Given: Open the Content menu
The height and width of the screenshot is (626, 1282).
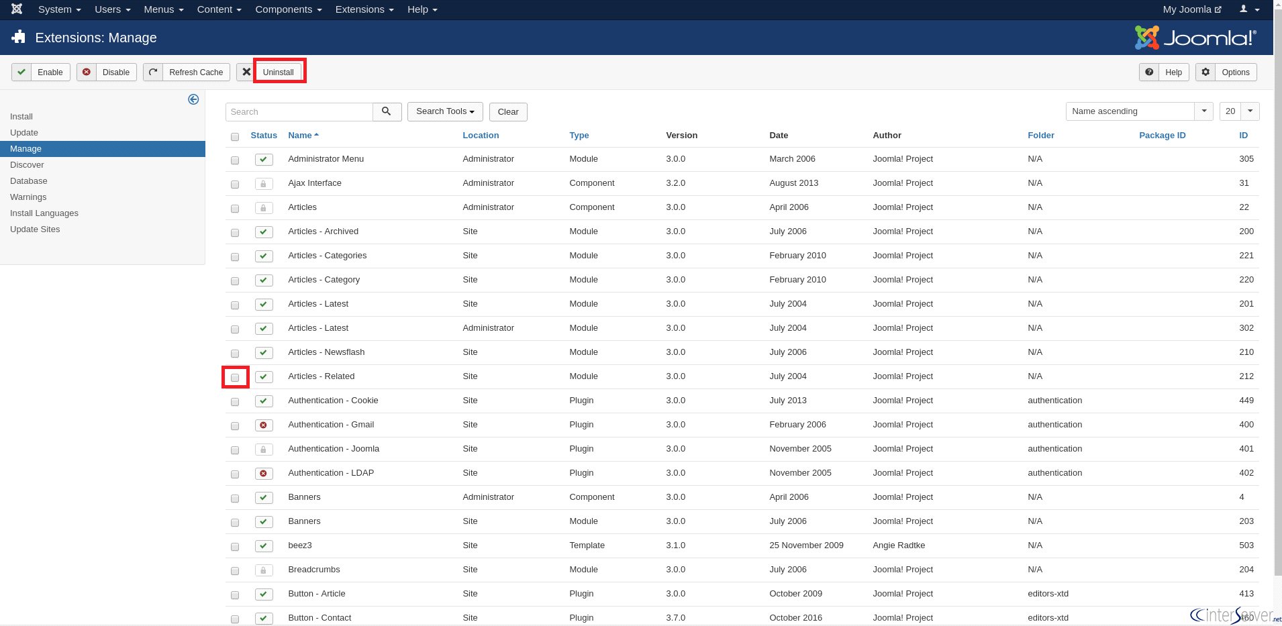Looking at the screenshot, I should [219, 9].
